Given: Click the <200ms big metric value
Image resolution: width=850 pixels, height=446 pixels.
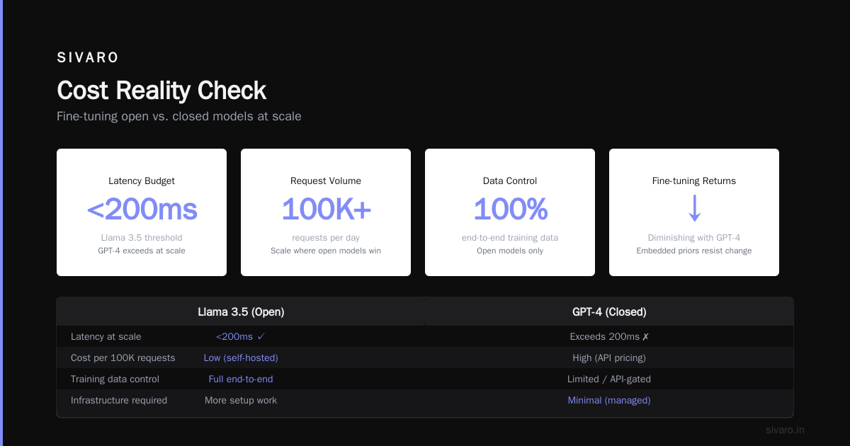Looking at the screenshot, I should pyautogui.click(x=142, y=210).
